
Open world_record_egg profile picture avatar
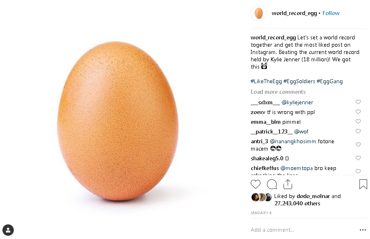258,13
